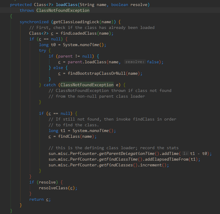
Task: Click highlighted ClassNotFoundException in catch clause
Action: tap(87, 85)
